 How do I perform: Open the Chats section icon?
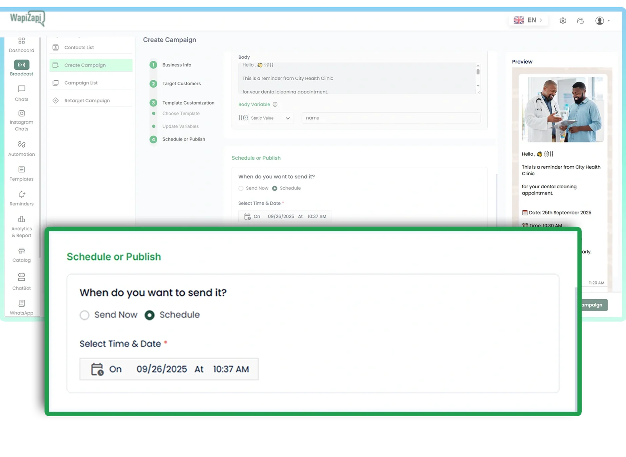(22, 89)
